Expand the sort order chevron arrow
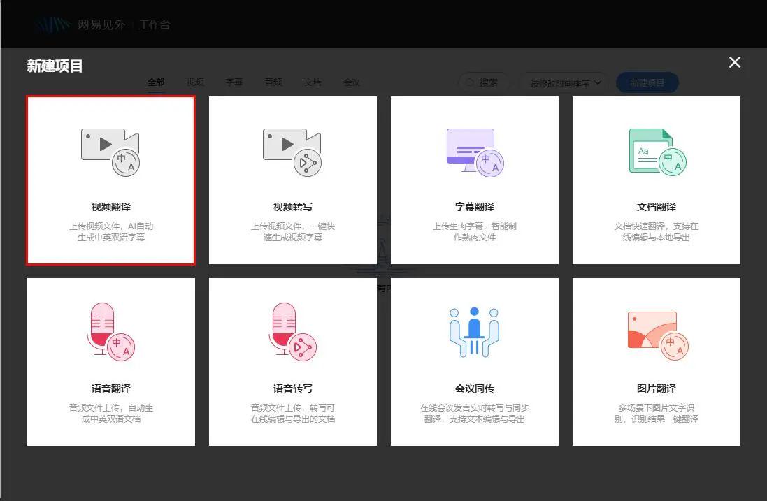The width and height of the screenshot is (767, 501). [x=599, y=82]
